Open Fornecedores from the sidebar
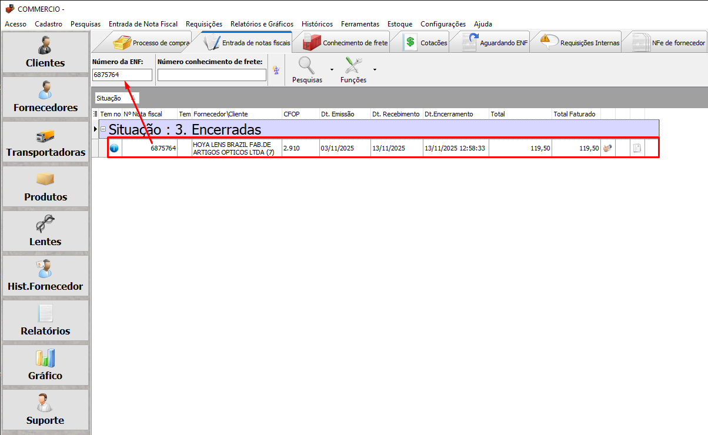Viewport: 708px width, 435px height. coord(45,90)
